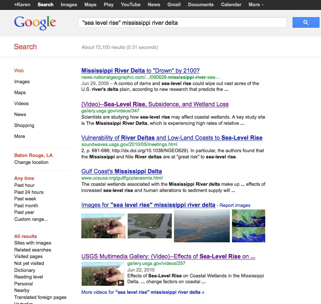Click the blue magnifier search button
Screen dimensions: 321x304
pos(306,23)
